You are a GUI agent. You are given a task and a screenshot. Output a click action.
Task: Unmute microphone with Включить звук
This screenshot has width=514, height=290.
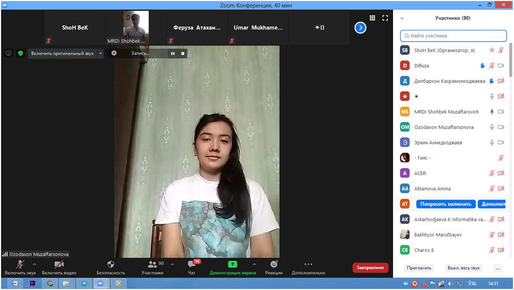(20, 265)
